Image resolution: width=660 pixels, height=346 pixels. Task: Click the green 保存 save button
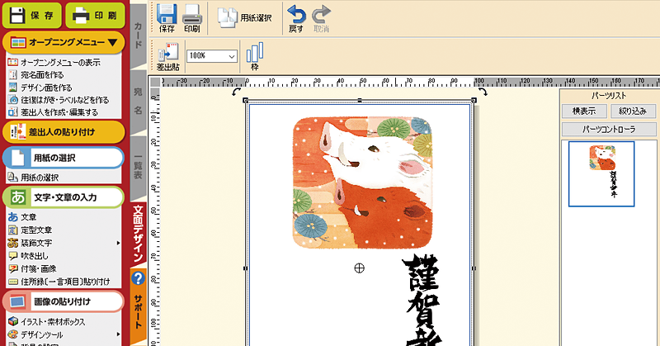tap(32, 15)
